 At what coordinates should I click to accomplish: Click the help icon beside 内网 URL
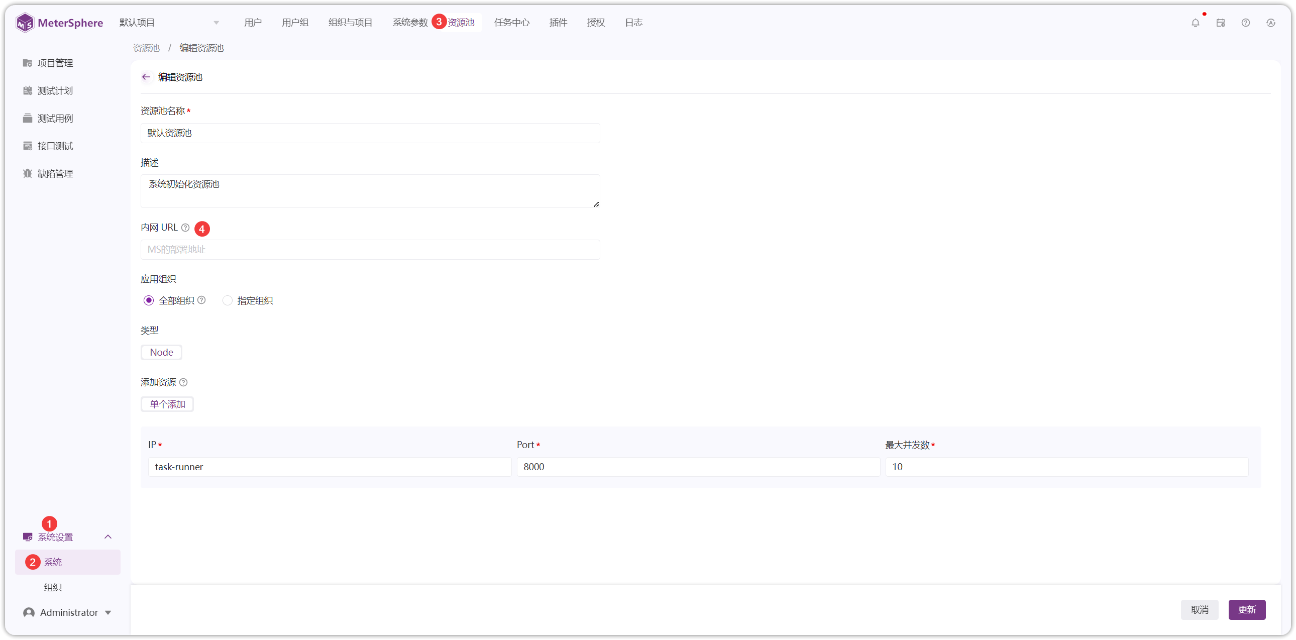(x=185, y=228)
